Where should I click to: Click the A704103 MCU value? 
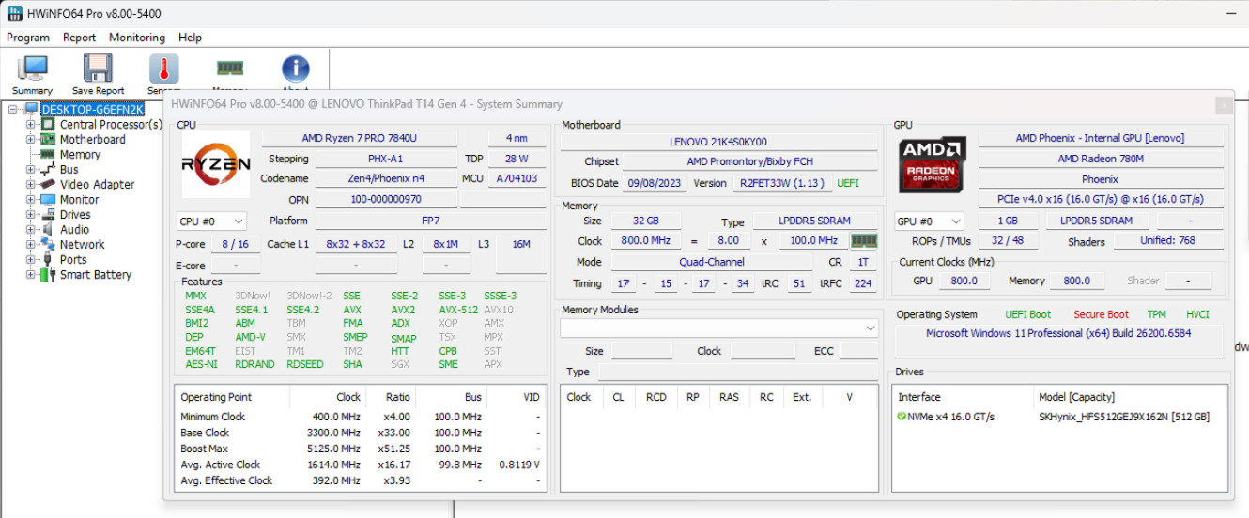point(517,178)
